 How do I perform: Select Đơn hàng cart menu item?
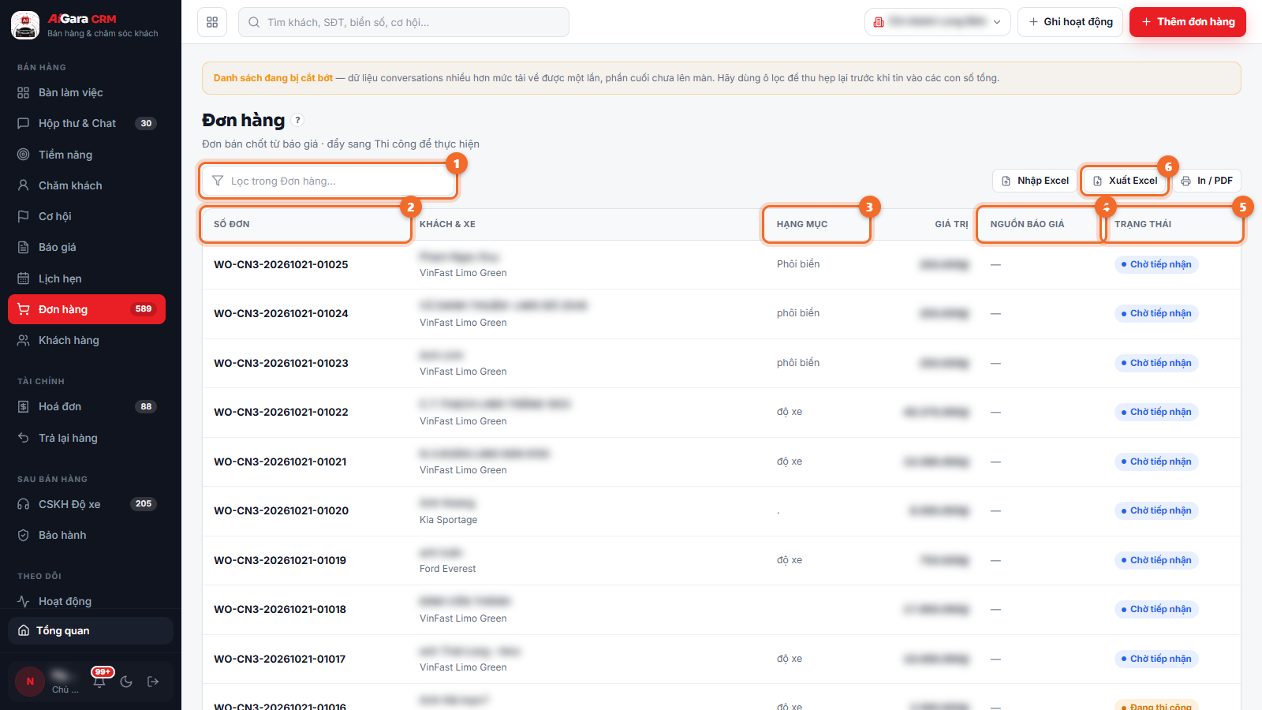(87, 309)
